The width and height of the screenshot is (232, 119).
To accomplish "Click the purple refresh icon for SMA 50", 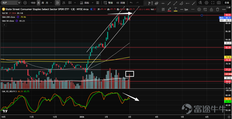I will 17,21.
